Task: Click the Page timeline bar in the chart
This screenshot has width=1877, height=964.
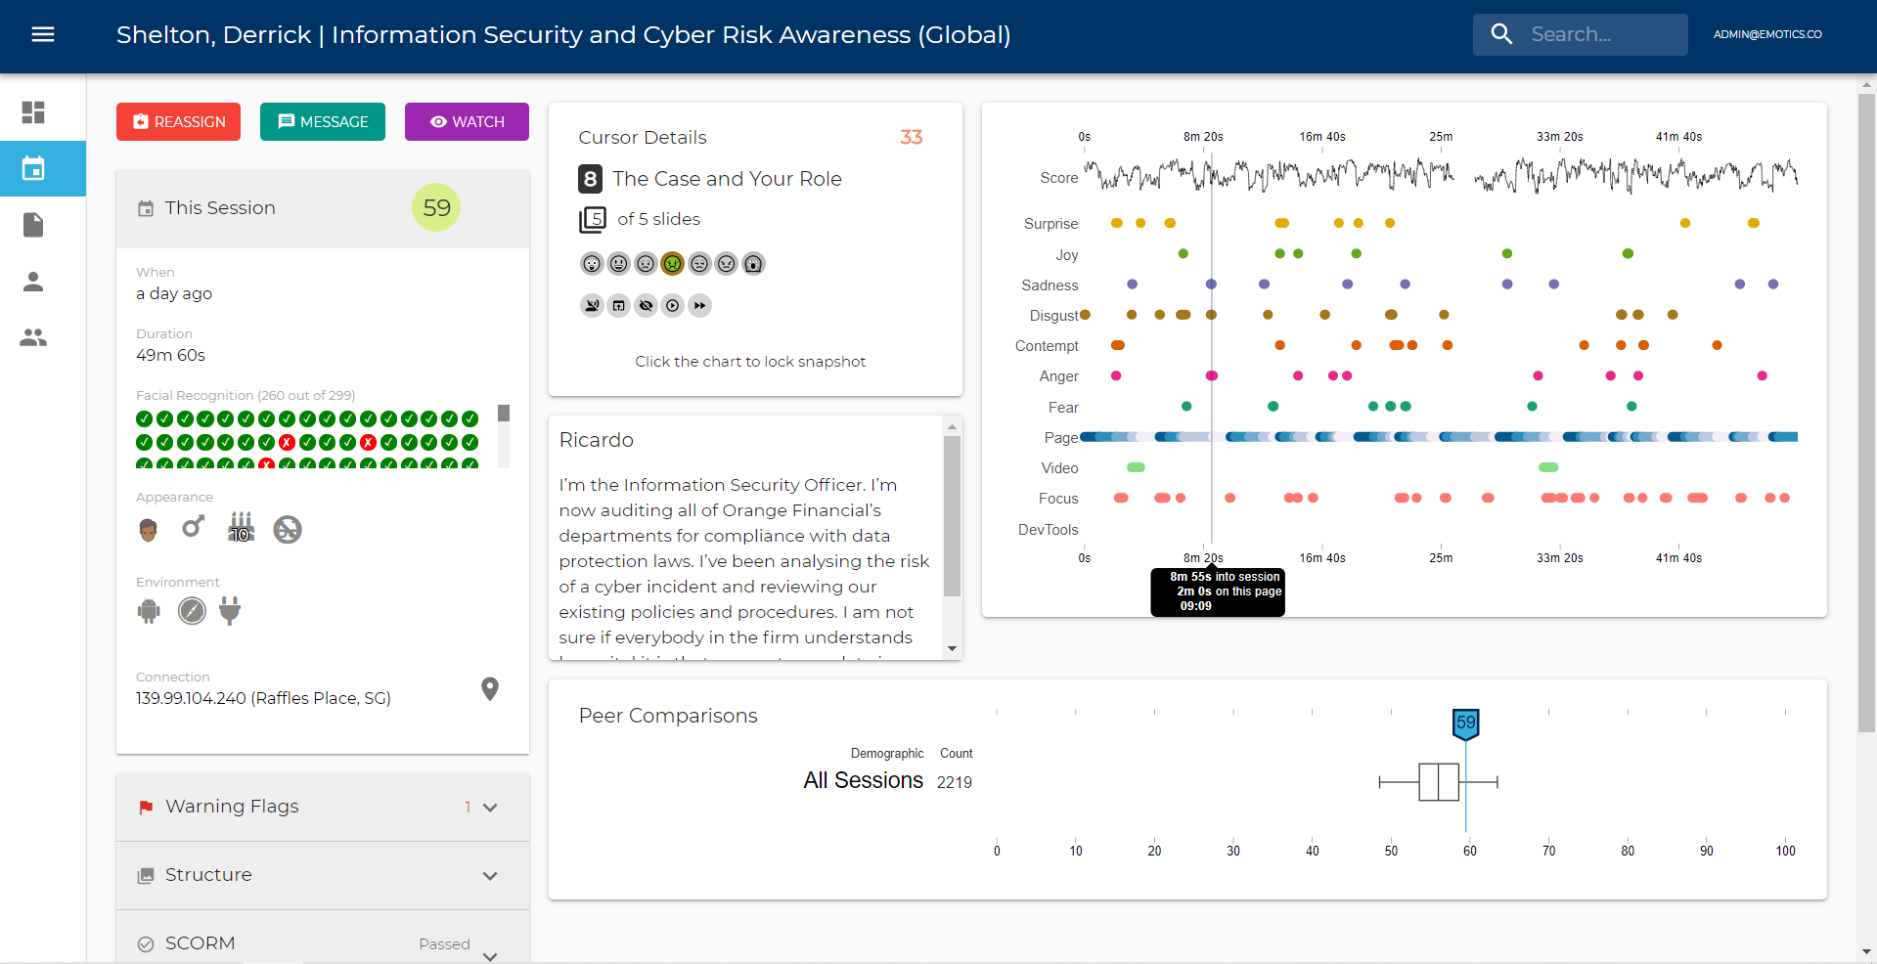Action: click(1439, 437)
